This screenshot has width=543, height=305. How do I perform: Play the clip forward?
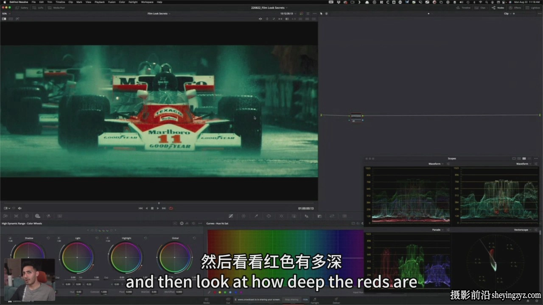158,208
